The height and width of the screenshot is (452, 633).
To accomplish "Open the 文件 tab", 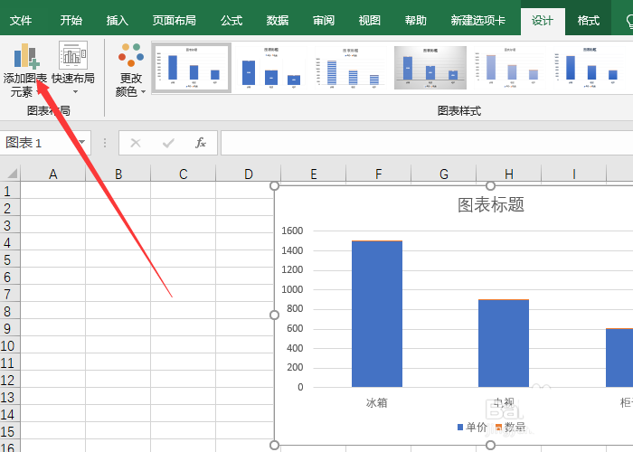I will pos(21,20).
